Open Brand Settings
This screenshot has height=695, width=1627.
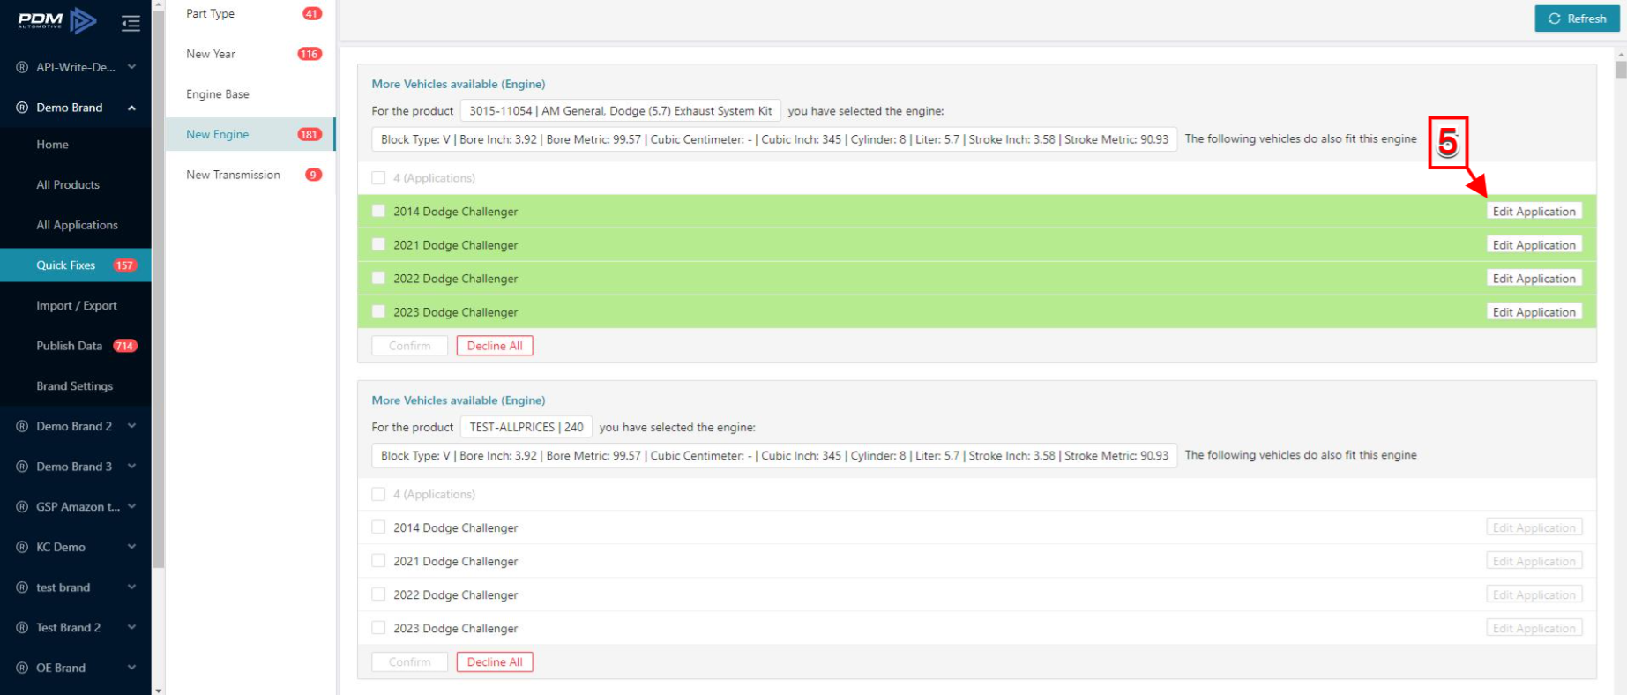(76, 386)
